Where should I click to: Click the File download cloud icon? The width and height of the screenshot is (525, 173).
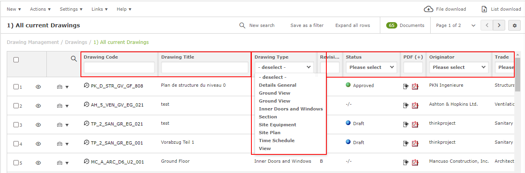tap(428, 9)
